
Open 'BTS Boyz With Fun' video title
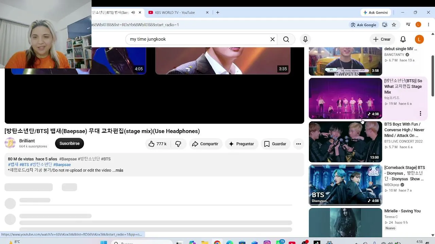[x=404, y=130]
